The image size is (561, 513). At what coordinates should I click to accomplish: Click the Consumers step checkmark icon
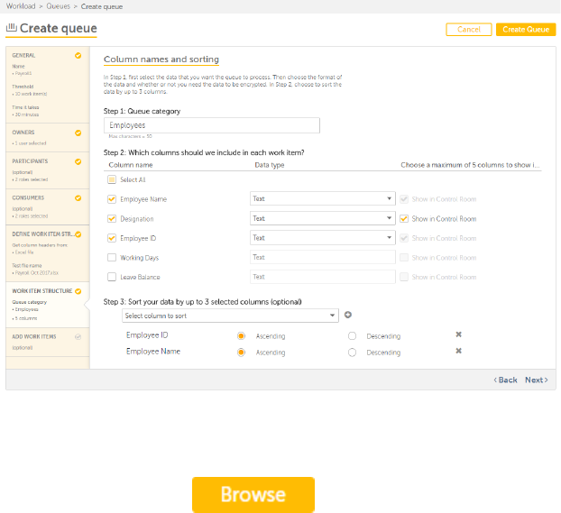(78, 197)
